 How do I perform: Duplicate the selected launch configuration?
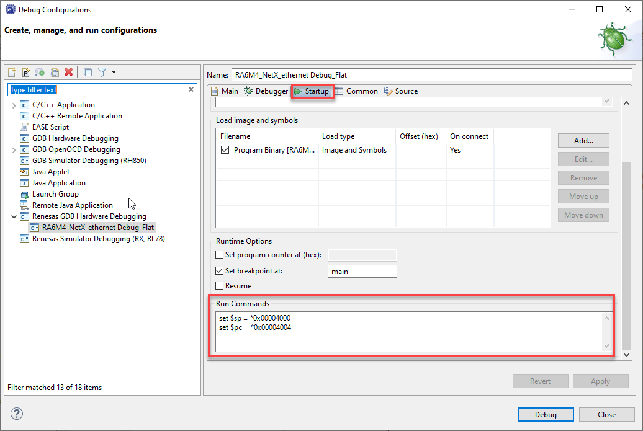[x=54, y=73]
